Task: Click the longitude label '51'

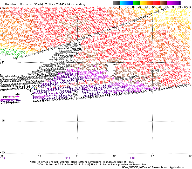Action: (77, 156)
